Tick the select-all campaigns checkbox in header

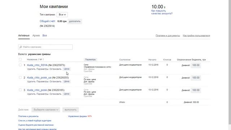click(x=20, y=59)
